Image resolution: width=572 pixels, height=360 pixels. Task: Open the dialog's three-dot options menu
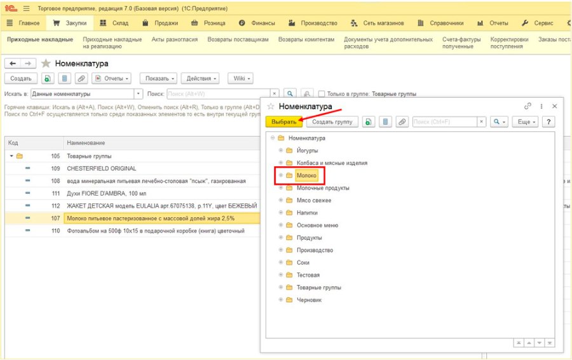[541, 106]
